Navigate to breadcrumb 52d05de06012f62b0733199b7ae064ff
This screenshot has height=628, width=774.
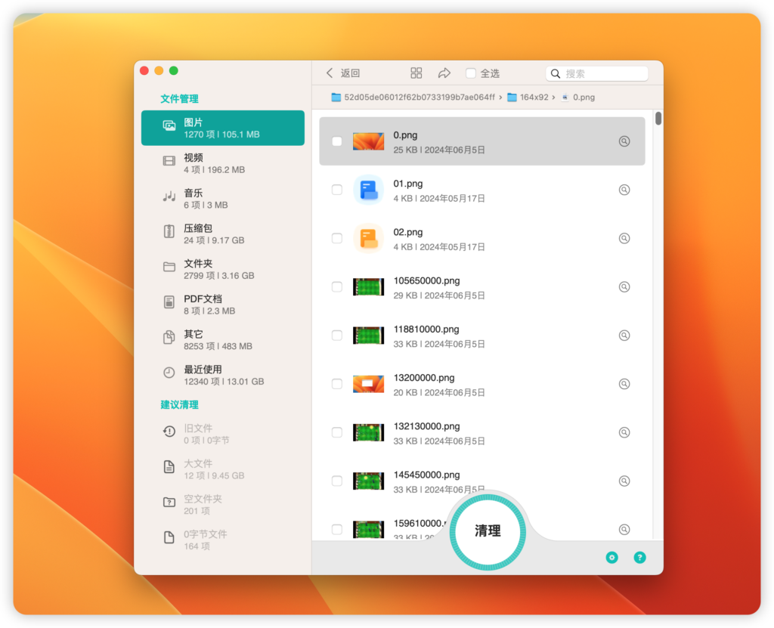point(420,97)
